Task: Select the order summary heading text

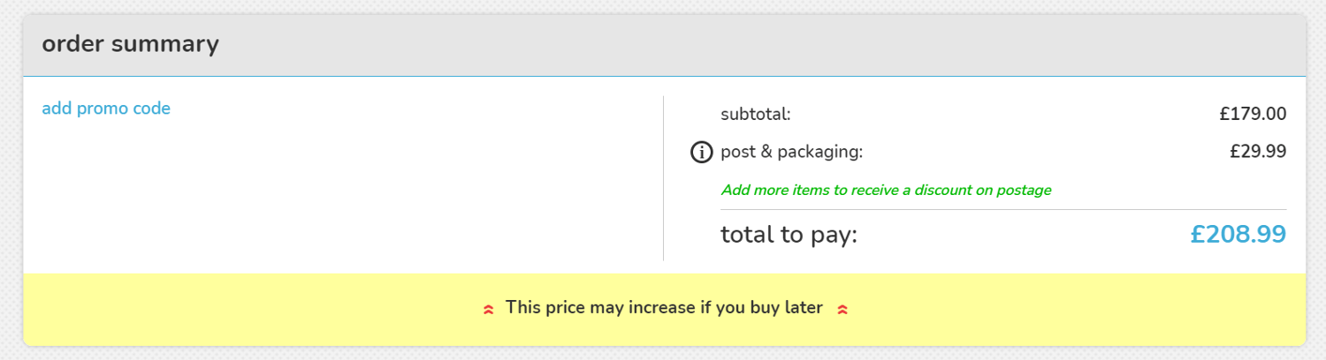Action: (x=130, y=44)
